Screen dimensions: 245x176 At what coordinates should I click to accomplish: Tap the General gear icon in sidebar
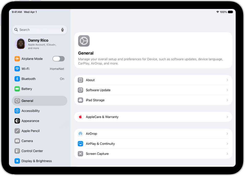tap(17, 101)
